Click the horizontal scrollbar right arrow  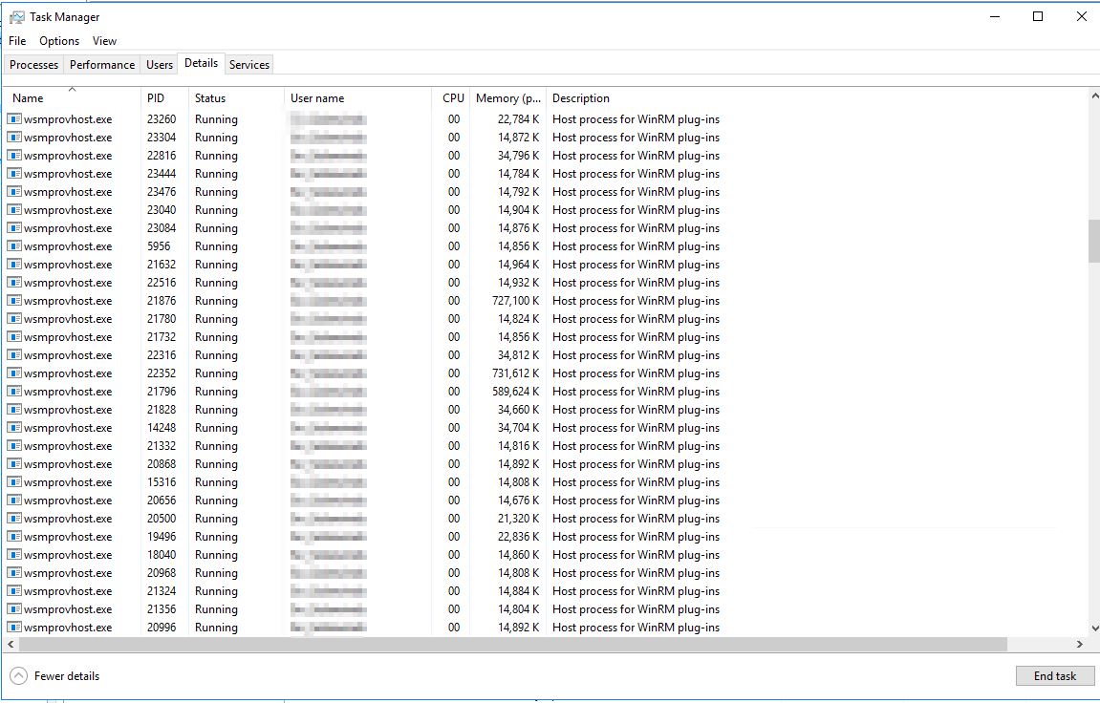(x=1080, y=644)
